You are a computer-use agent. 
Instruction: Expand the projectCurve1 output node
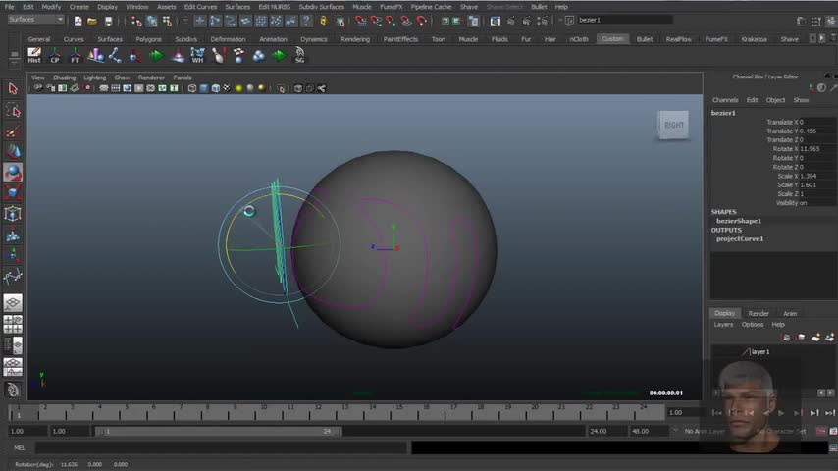[x=739, y=238]
